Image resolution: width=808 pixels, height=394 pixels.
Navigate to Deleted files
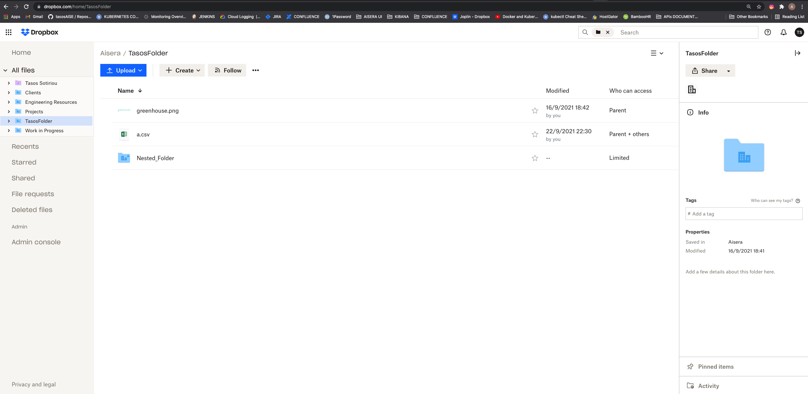click(x=32, y=210)
